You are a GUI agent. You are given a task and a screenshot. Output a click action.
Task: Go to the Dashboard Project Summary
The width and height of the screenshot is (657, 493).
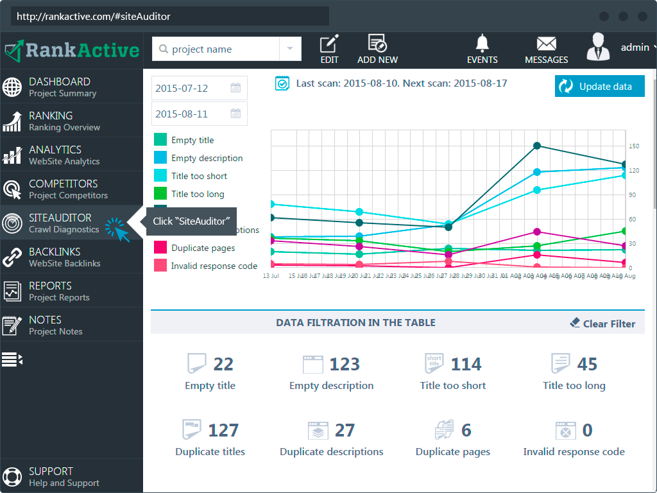coord(63,87)
